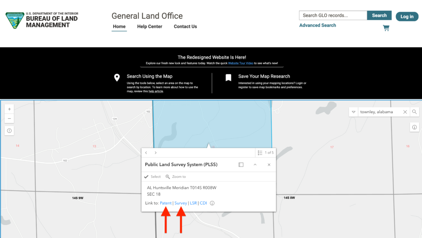Close the PLSS popup
The image size is (422, 238).
269,165
